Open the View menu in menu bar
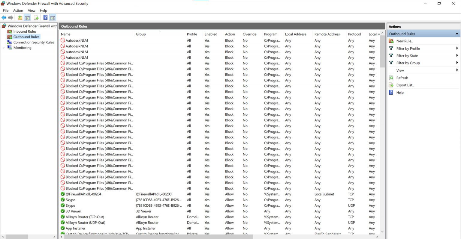461x239 pixels. [x=31, y=10]
